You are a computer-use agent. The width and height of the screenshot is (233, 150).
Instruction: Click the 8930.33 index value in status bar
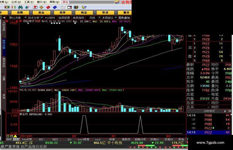(51, 143)
